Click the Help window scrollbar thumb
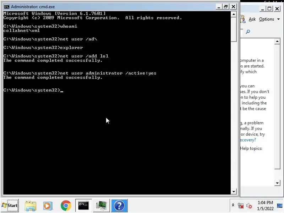Screen dimensions: 284x213 coord(277,107)
